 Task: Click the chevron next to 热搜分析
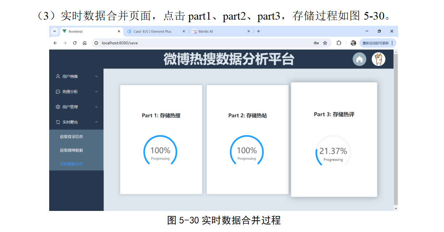pyautogui.click(x=97, y=92)
